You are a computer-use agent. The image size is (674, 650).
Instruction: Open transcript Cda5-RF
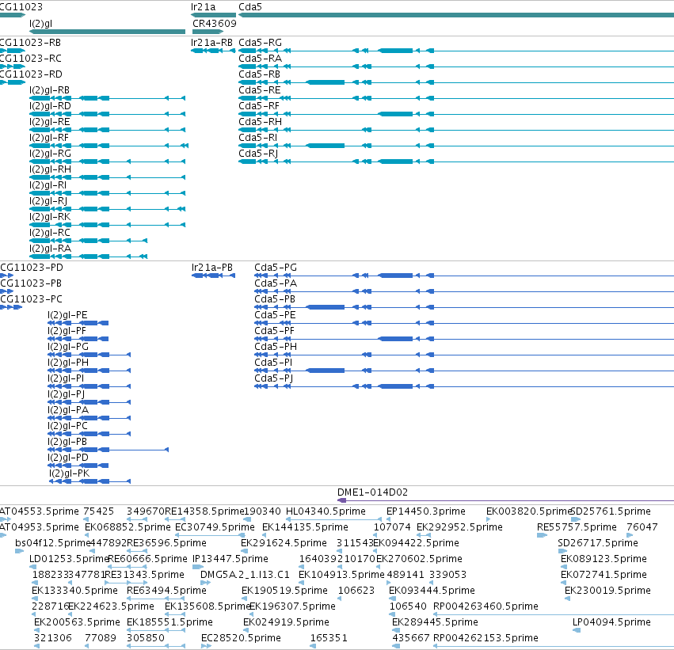pos(259,106)
